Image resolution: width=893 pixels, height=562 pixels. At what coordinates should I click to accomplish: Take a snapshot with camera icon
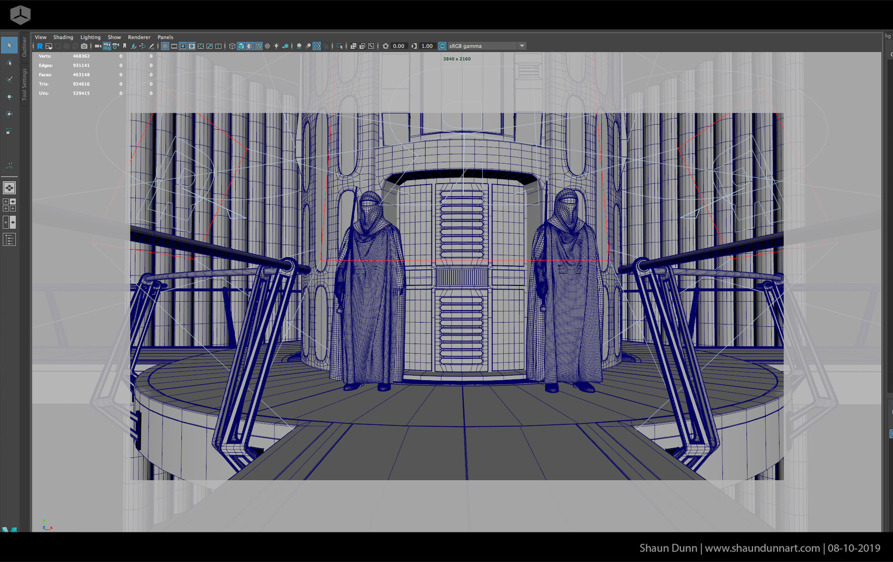[x=84, y=46]
